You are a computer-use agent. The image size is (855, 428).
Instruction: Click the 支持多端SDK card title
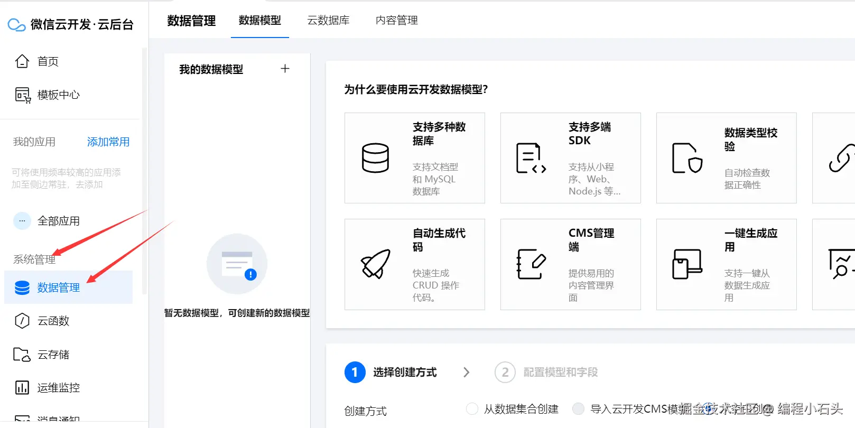[590, 134]
